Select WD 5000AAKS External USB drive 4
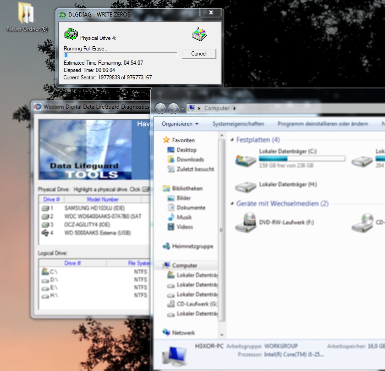 [x=94, y=233]
